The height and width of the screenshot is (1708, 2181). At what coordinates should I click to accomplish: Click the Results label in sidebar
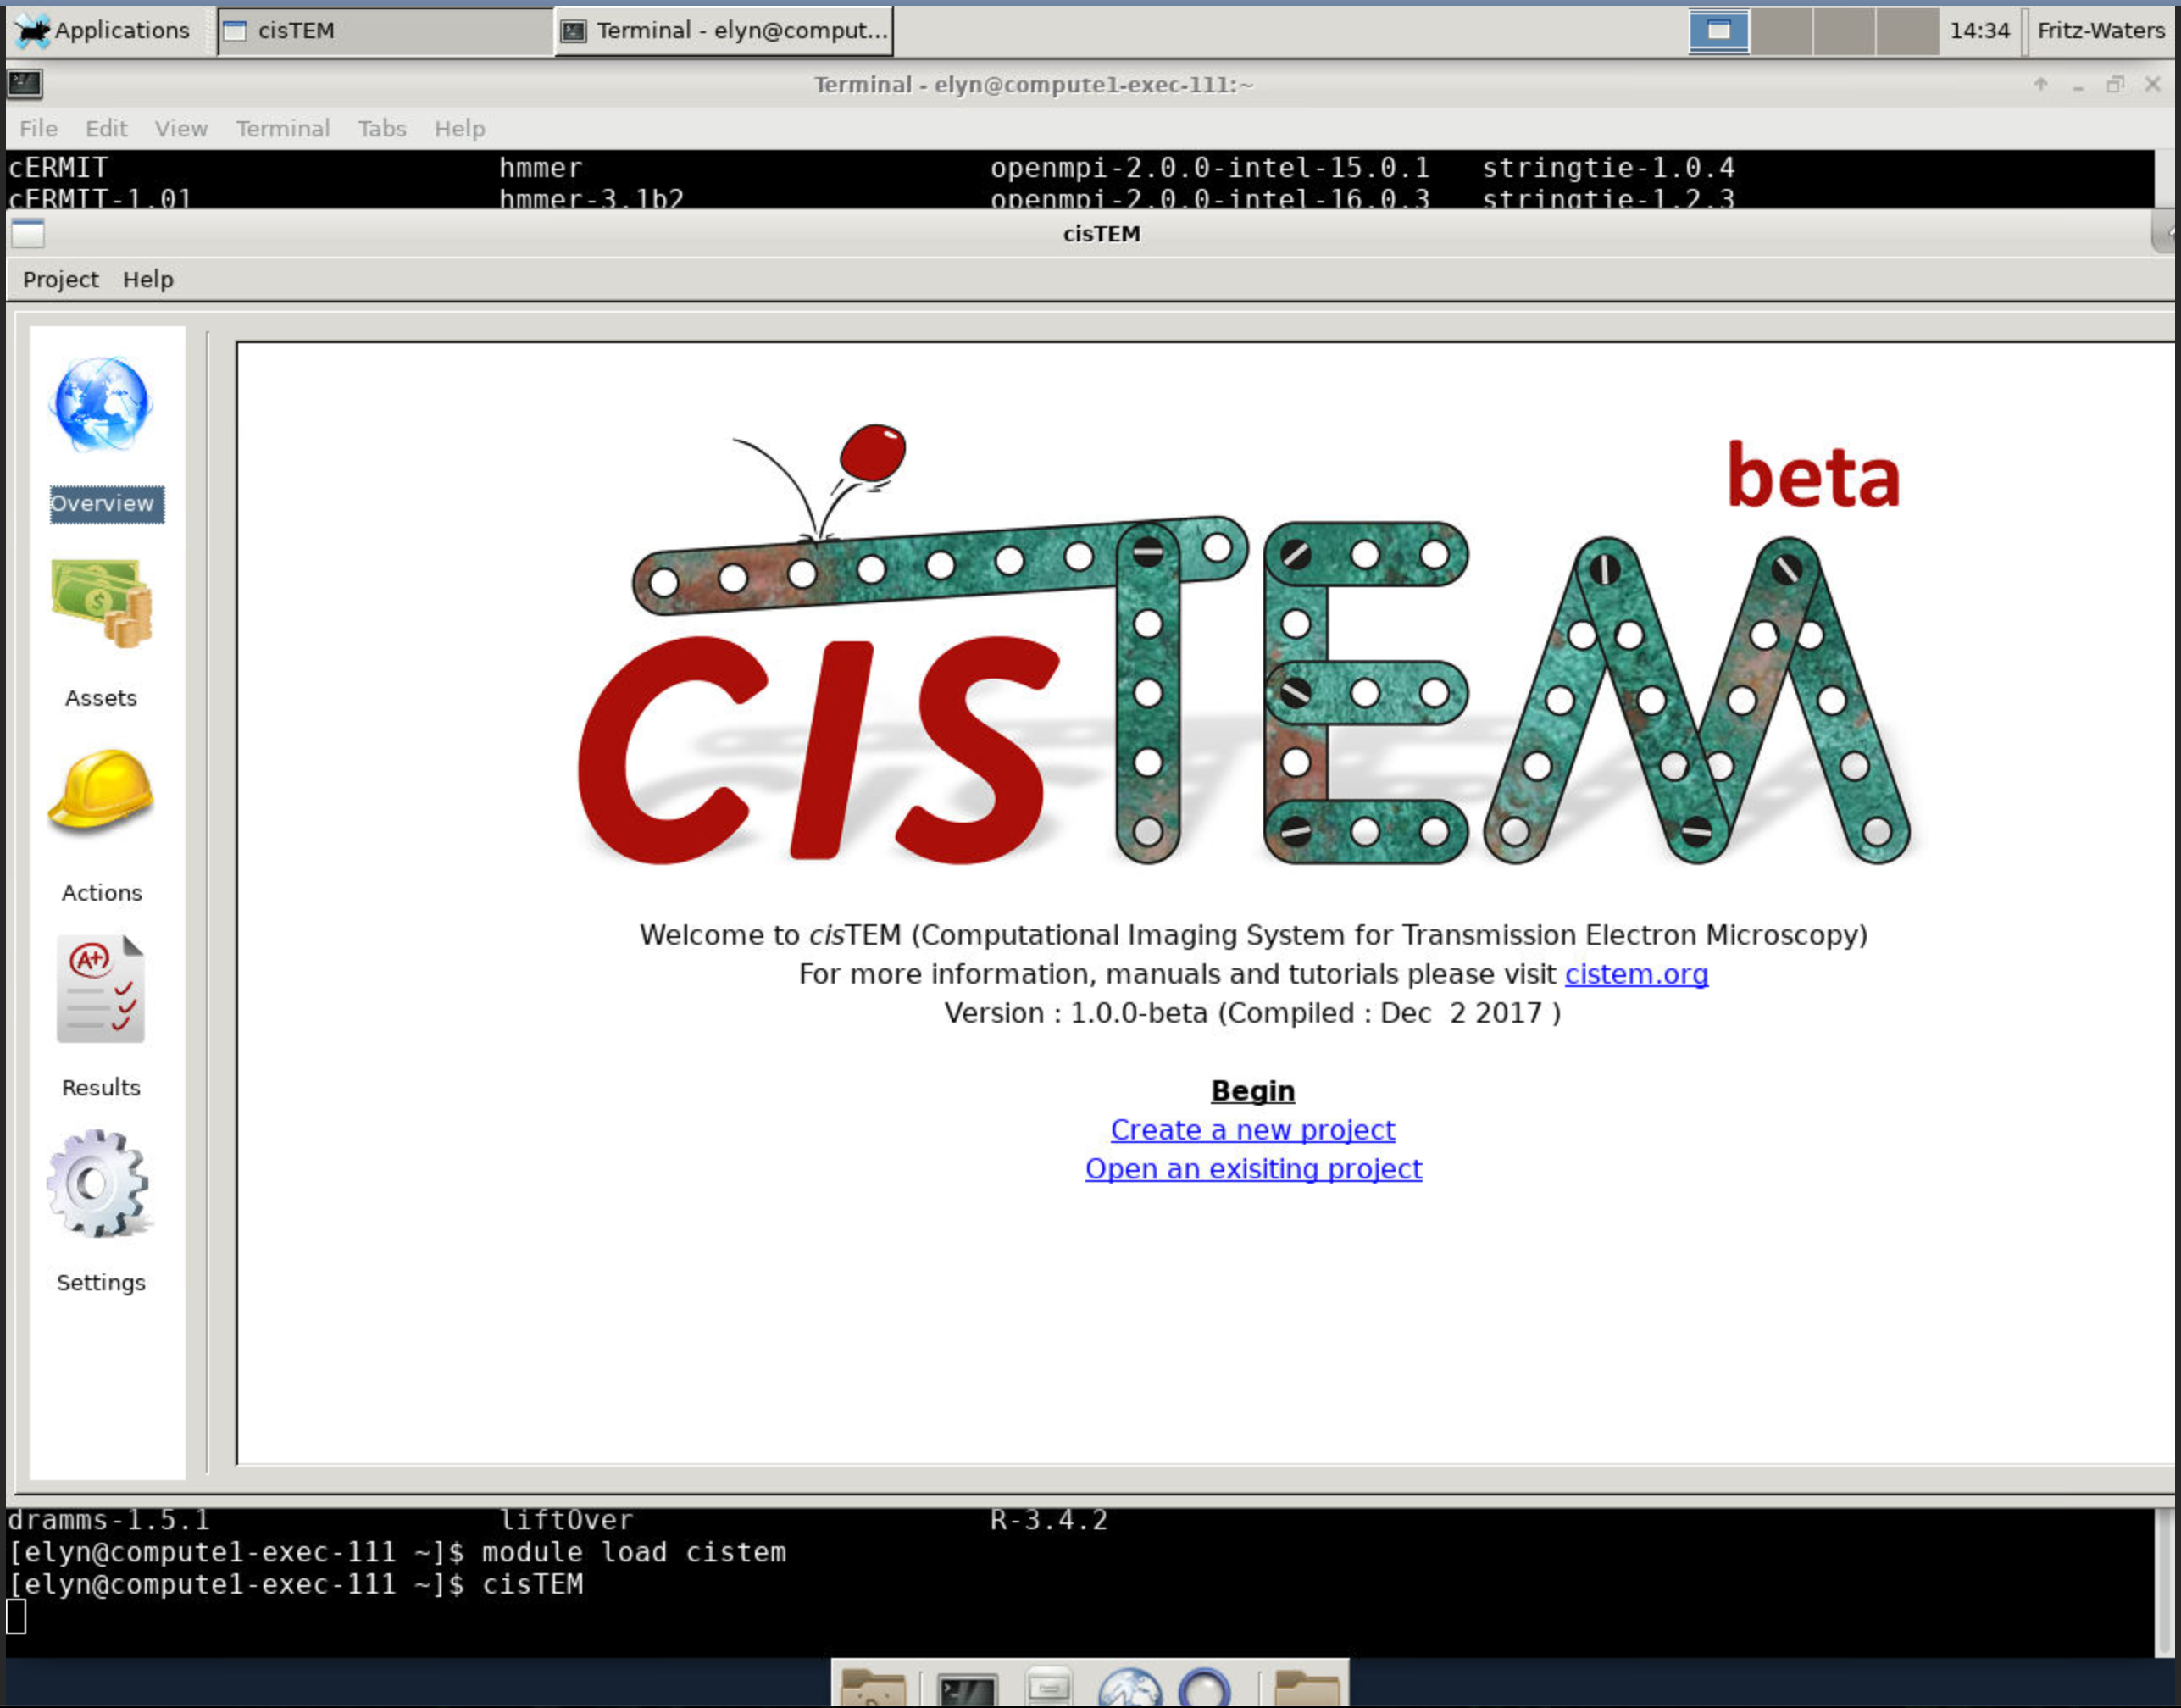(x=101, y=1088)
